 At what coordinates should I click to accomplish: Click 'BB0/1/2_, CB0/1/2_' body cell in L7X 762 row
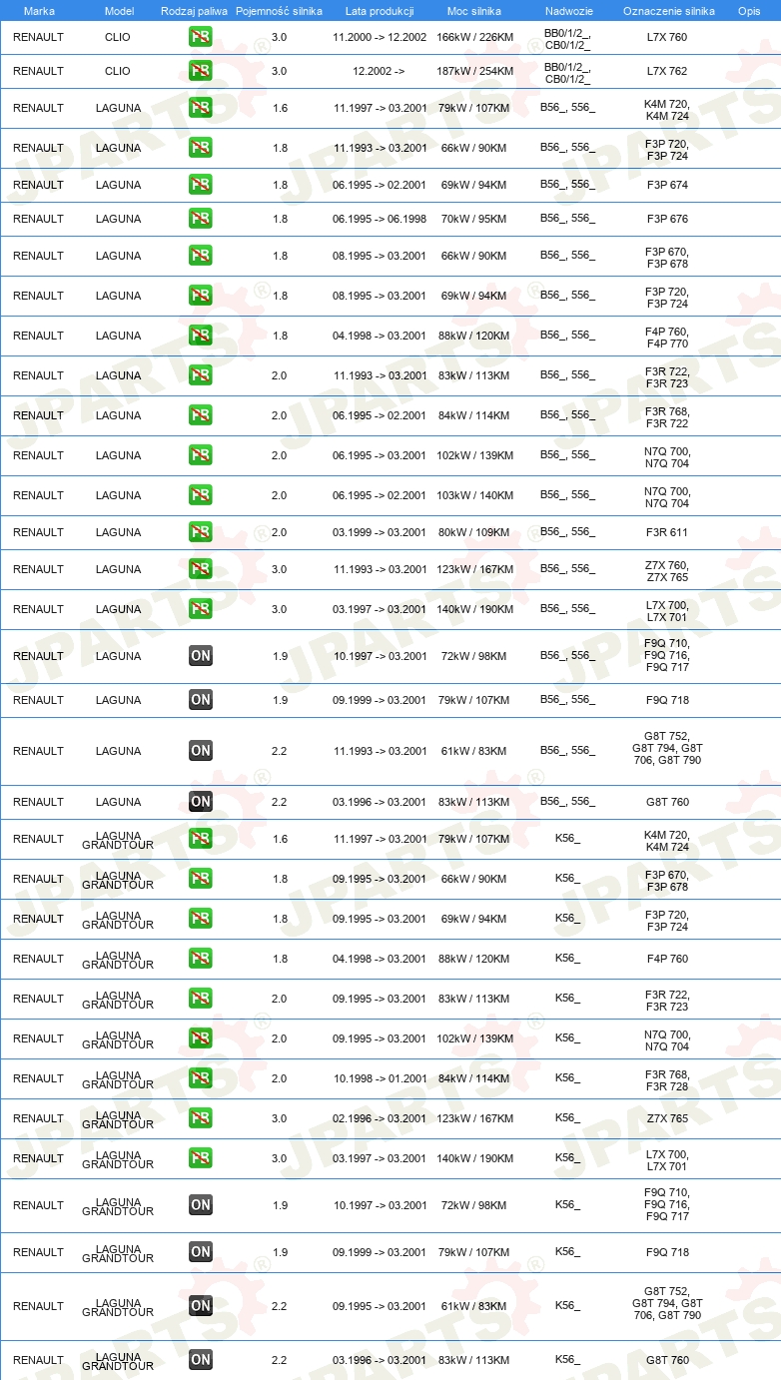[x=567, y=71]
